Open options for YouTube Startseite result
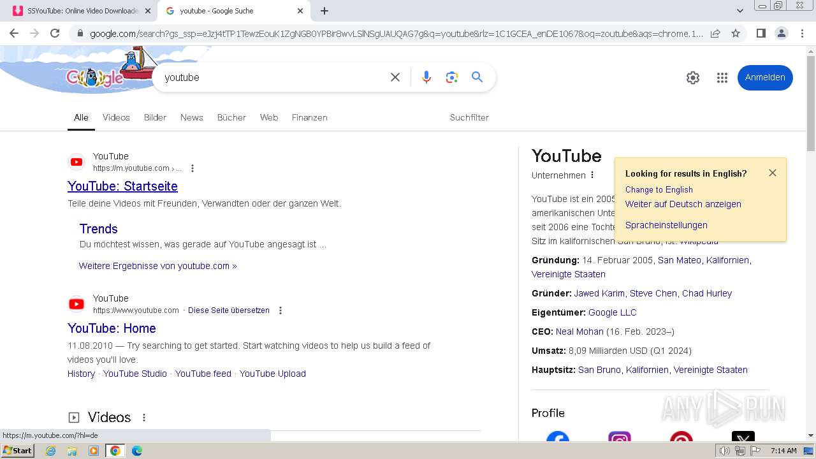816x459 pixels. point(193,168)
